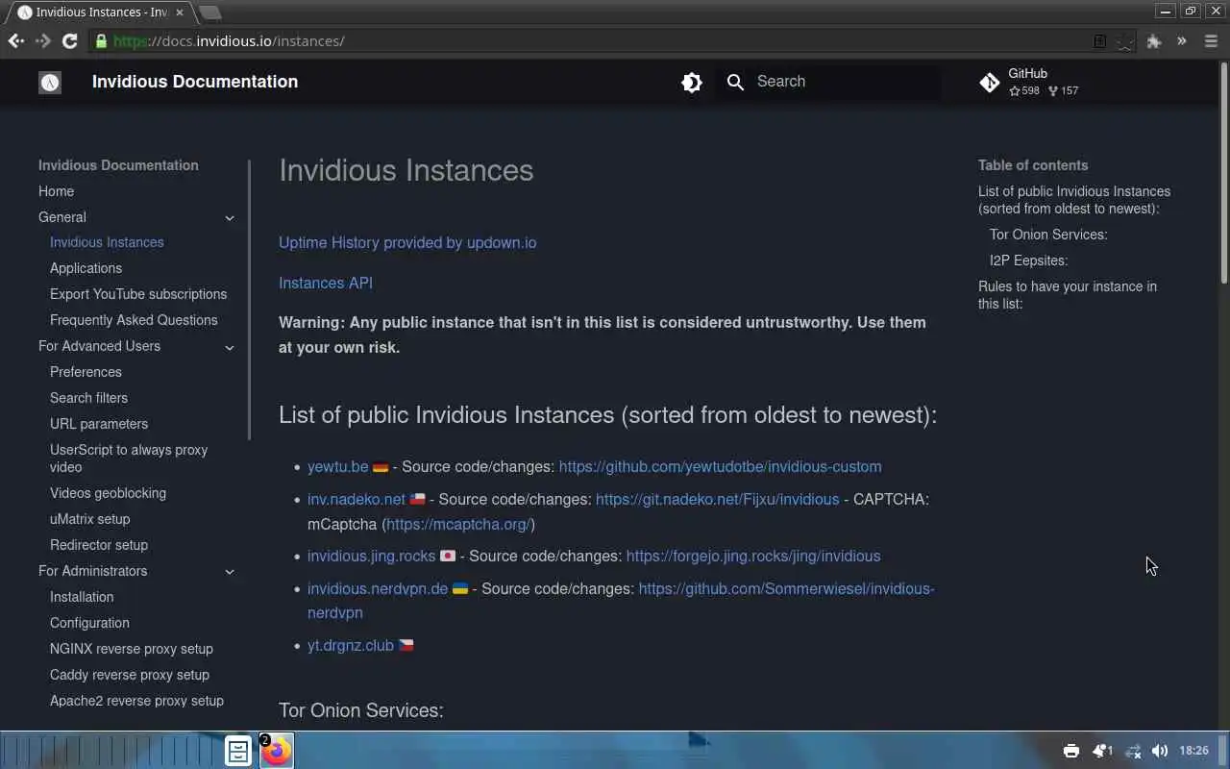Open the GitHub repository link

1030,82
